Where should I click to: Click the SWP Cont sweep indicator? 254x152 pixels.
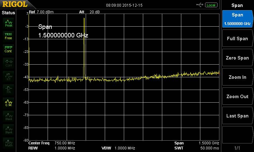click(x=8, y=49)
